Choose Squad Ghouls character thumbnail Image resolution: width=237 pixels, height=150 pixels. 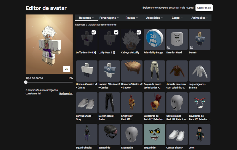click(x=87, y=134)
